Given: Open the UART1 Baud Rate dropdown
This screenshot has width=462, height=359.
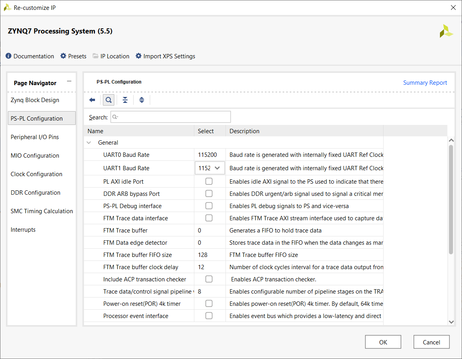Looking at the screenshot, I should [x=210, y=168].
